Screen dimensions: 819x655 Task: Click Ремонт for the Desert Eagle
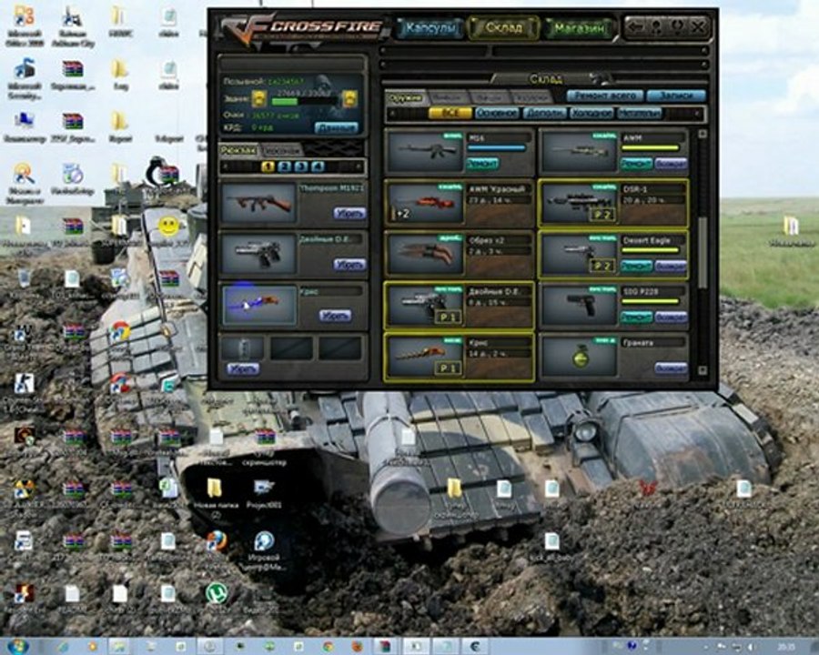(636, 266)
